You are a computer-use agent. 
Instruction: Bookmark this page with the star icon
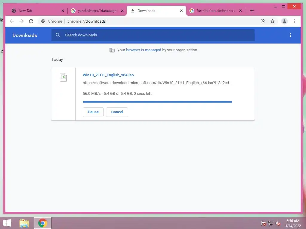click(273, 21)
